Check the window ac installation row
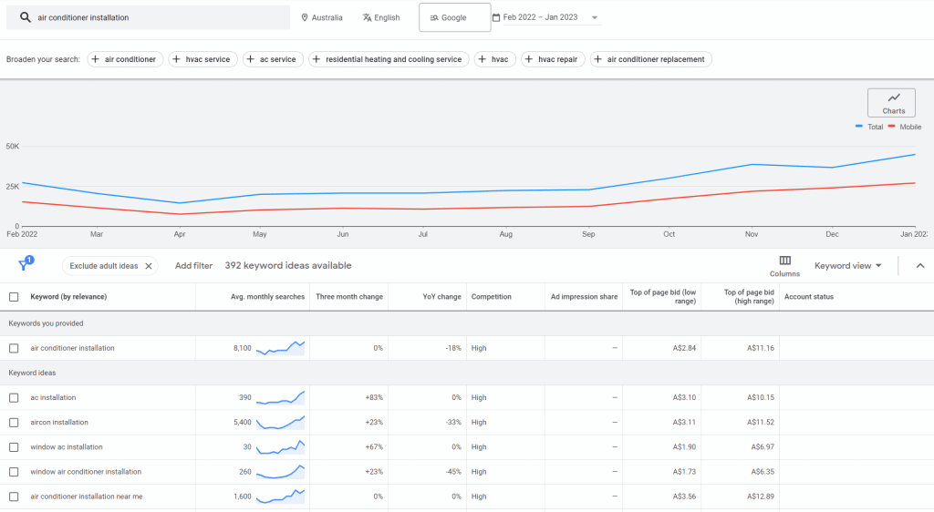 (14, 447)
